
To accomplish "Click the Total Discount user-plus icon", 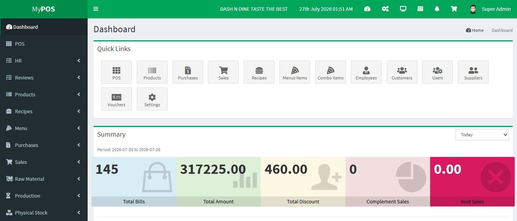I will pos(326,177).
